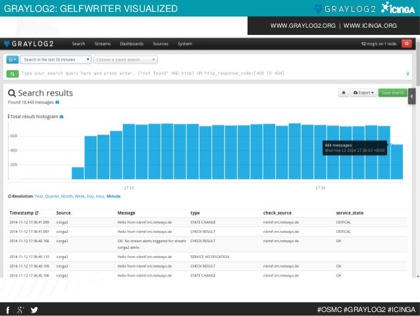The height and width of the screenshot is (316, 420).
Task: Set resolution to Quarter
Action: coord(52,196)
